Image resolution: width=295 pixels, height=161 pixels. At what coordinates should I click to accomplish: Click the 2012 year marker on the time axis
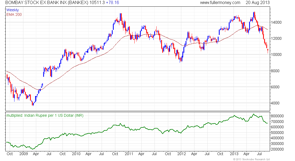[181, 154]
